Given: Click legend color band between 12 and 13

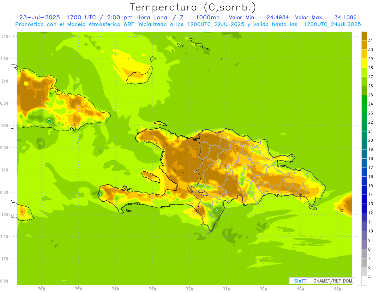Looking at the screenshot, I should click(x=364, y=208).
